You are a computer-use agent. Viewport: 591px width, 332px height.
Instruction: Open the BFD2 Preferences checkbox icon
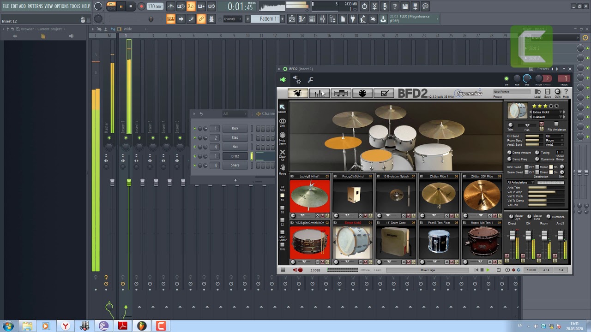tap(384, 93)
